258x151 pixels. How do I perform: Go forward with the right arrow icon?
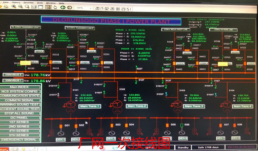69,7
